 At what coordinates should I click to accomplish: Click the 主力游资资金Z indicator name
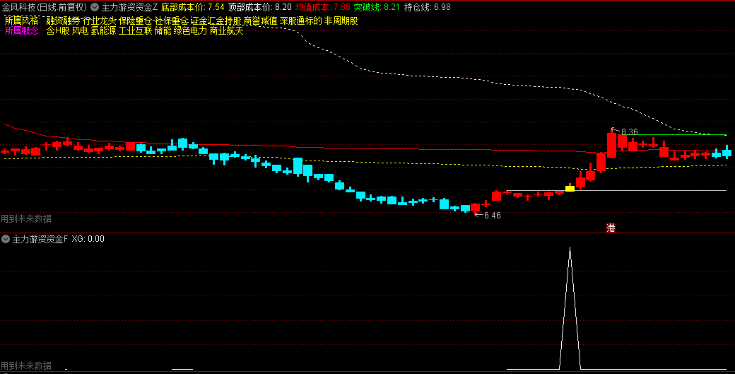[130, 7]
